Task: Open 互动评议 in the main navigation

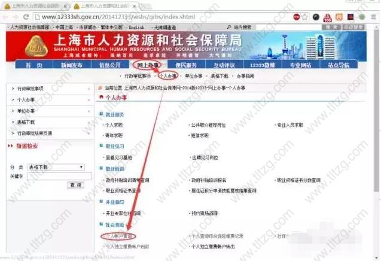Action: (x=224, y=65)
